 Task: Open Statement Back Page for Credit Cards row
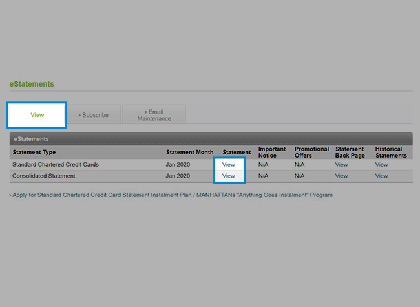pyautogui.click(x=342, y=164)
